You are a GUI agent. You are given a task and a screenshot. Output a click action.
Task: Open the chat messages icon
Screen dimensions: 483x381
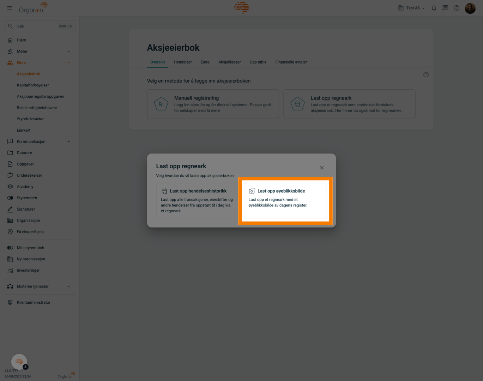pyautogui.click(x=445, y=8)
